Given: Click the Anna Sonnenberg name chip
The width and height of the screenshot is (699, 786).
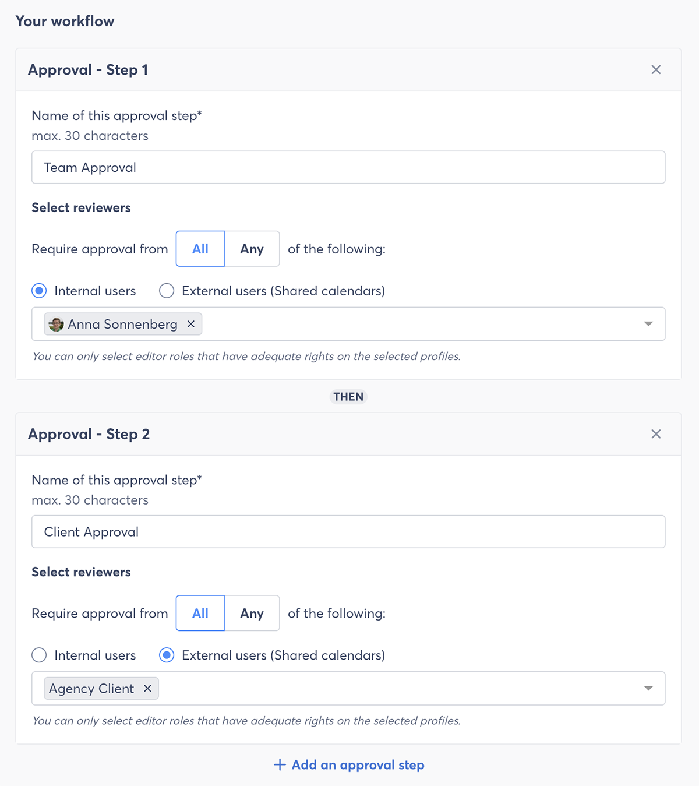Looking at the screenshot, I should (x=122, y=324).
